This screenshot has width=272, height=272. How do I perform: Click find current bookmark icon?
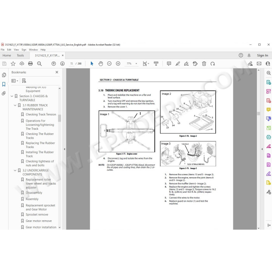(x=24, y=81)
